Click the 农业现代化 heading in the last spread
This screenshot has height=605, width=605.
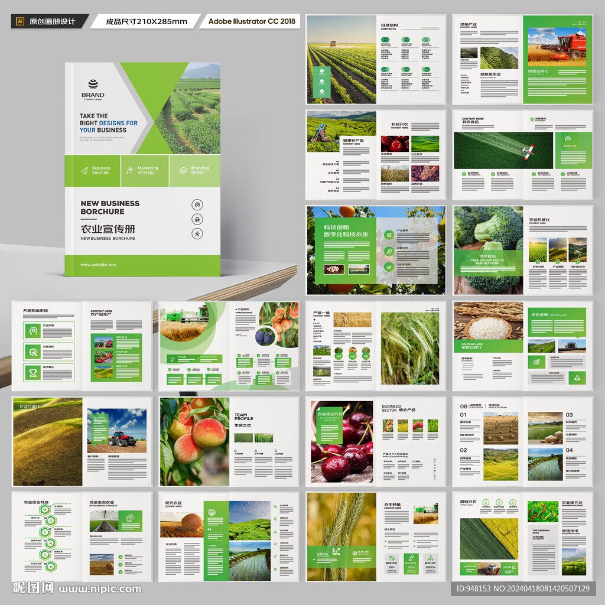[572, 503]
